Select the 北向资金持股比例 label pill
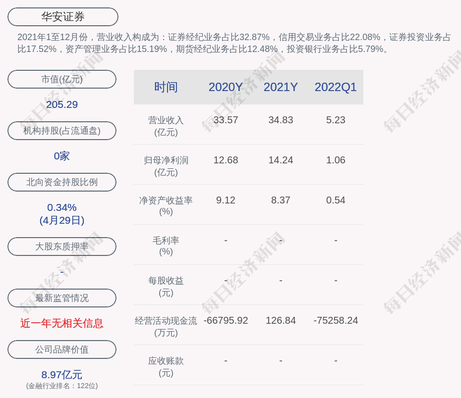The width and height of the screenshot is (461, 398). pyautogui.click(x=62, y=182)
